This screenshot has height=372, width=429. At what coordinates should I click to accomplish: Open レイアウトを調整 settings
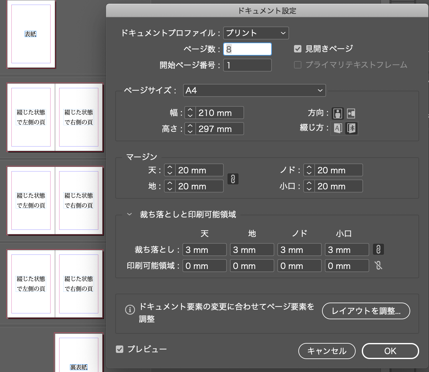point(366,311)
